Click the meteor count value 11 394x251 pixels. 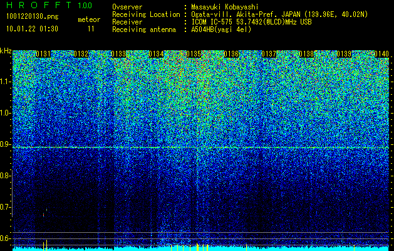91,29
